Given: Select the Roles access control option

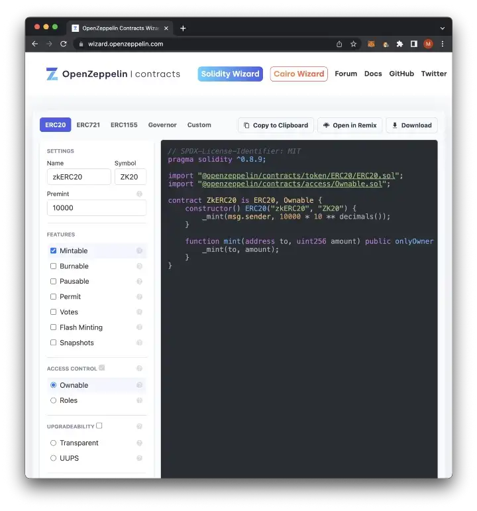Looking at the screenshot, I should click(54, 400).
